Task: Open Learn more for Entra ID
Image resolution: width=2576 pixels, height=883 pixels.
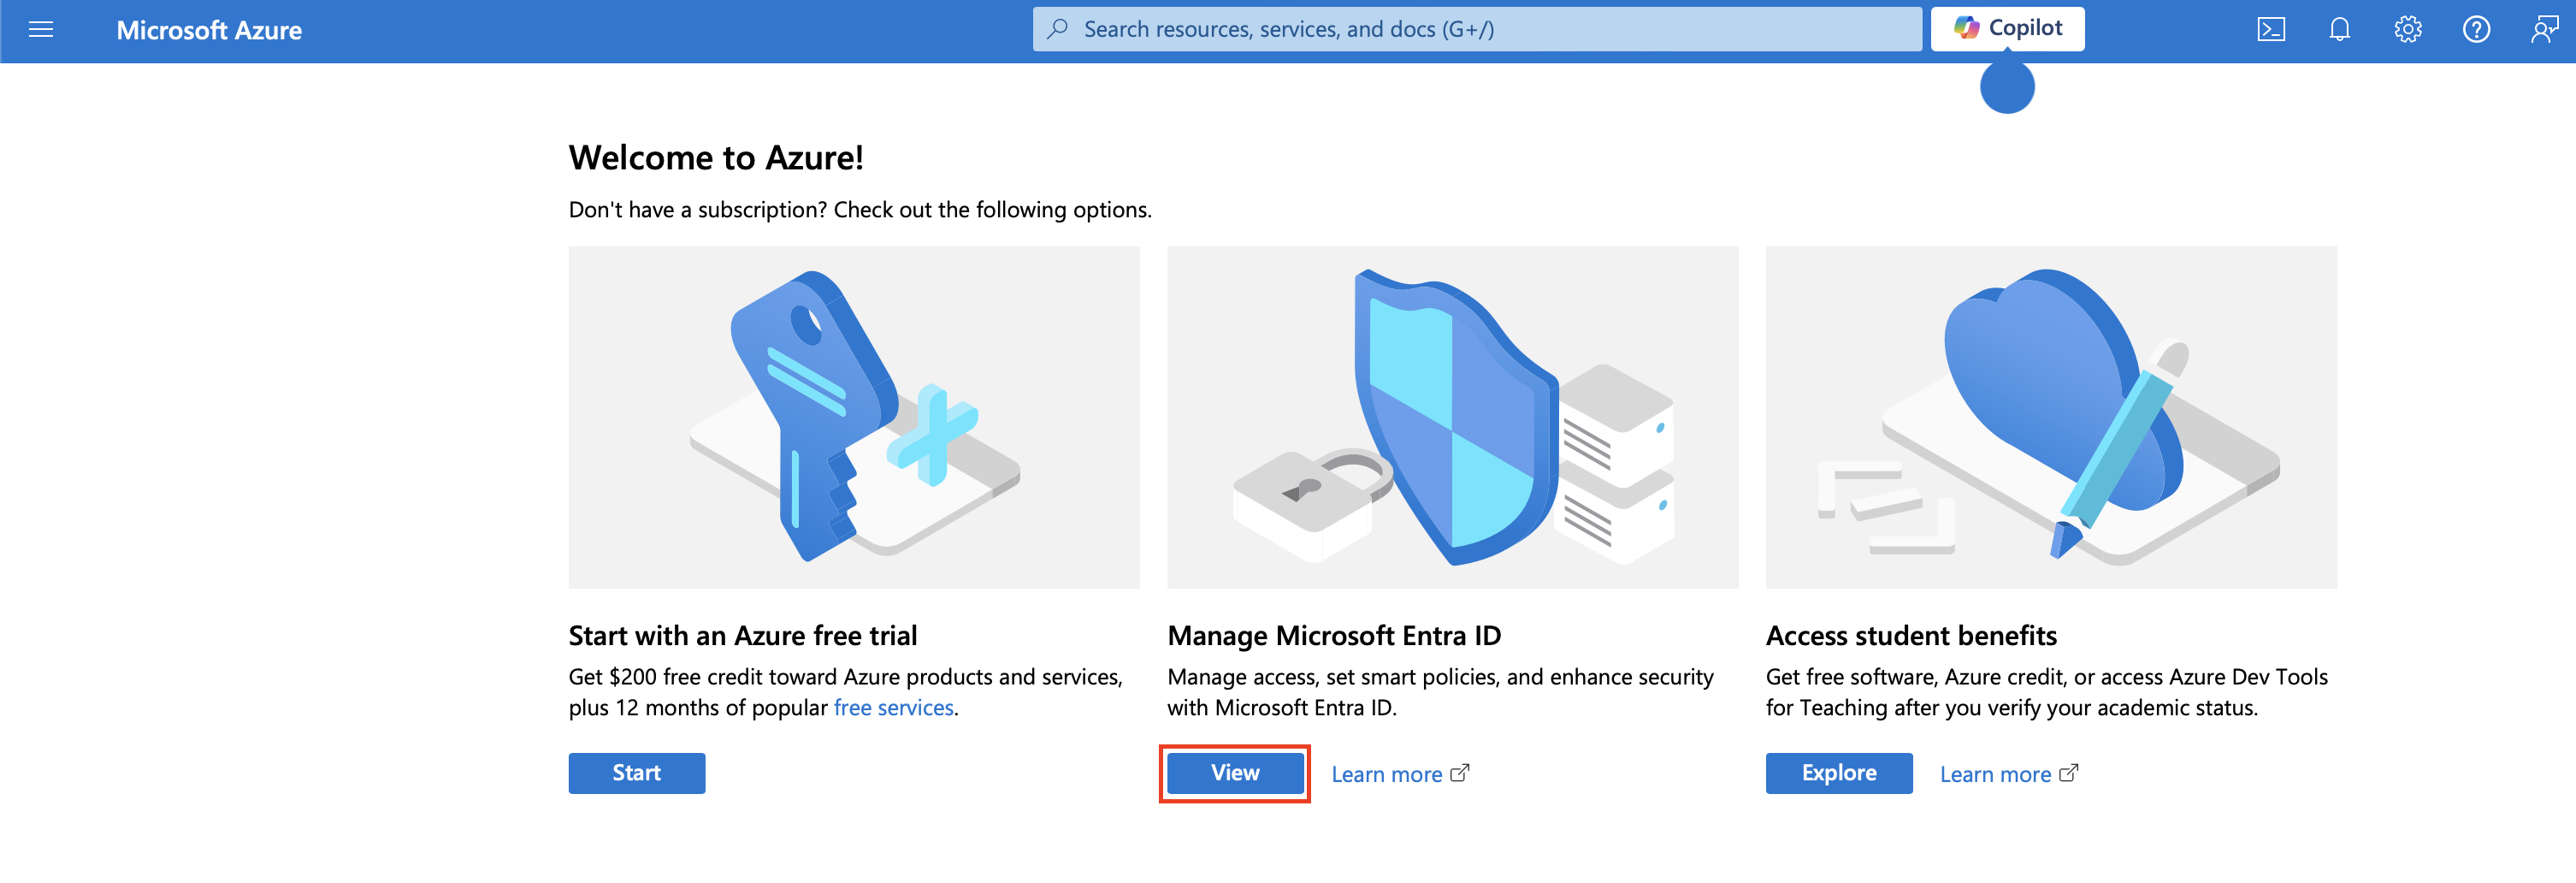Action: coord(1399,774)
